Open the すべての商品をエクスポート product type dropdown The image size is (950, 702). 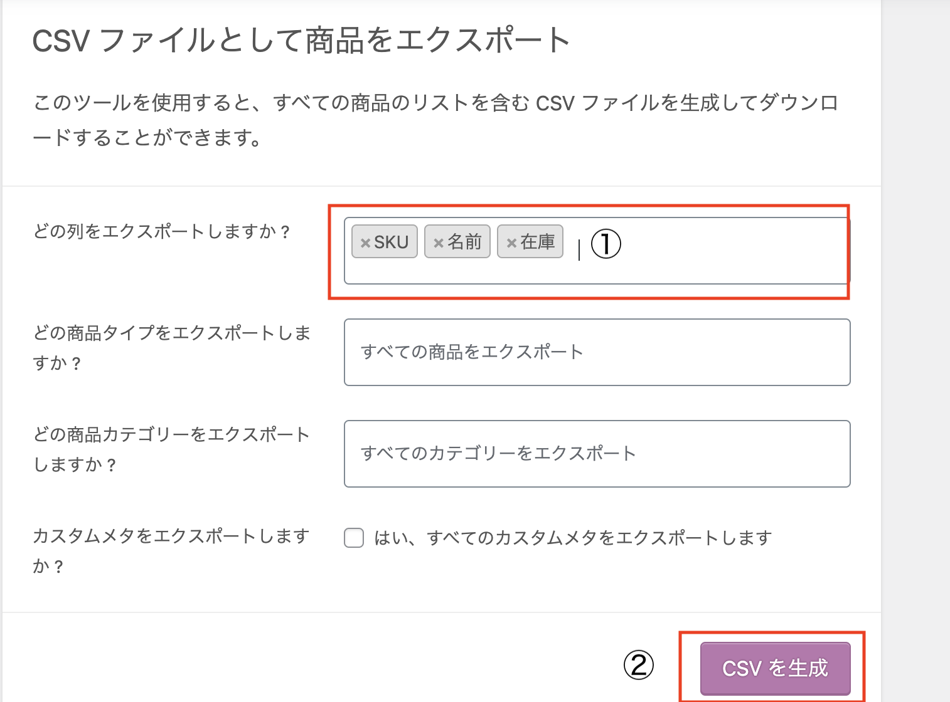(597, 352)
